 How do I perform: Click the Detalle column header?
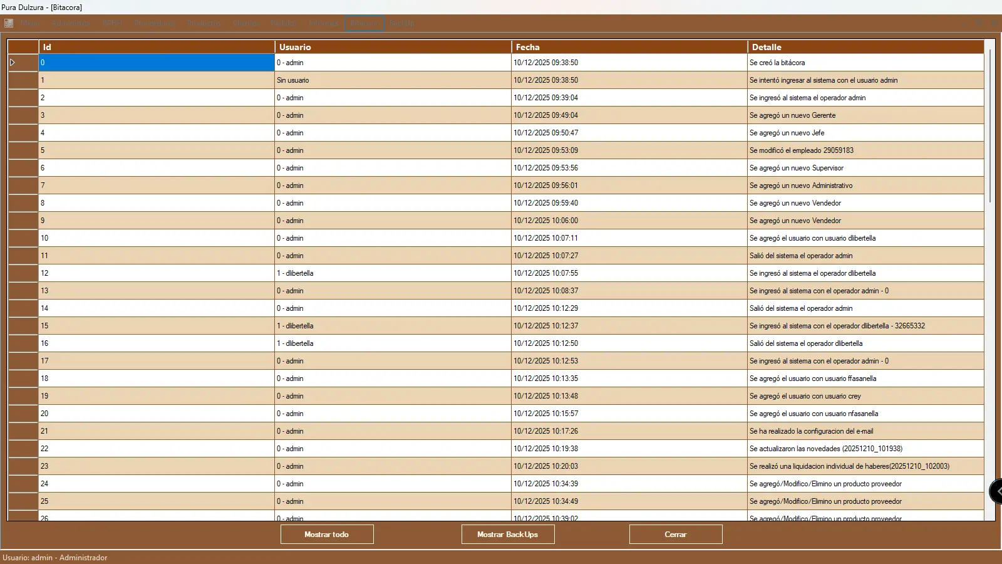865,47
